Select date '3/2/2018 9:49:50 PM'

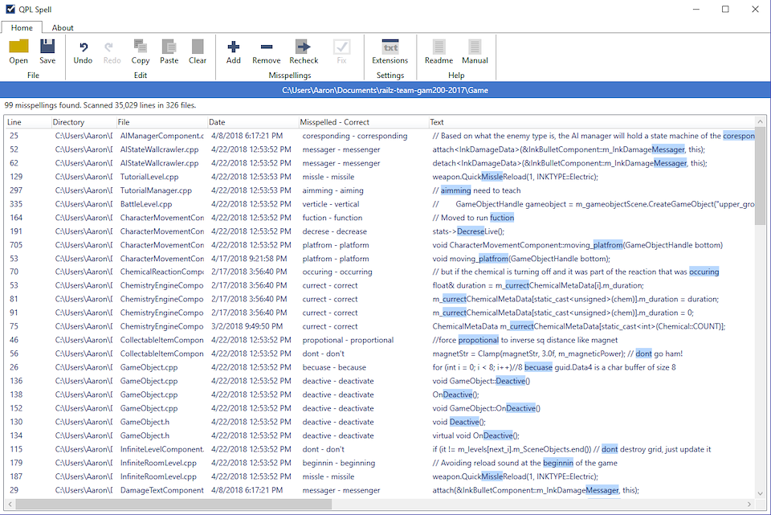click(x=247, y=326)
